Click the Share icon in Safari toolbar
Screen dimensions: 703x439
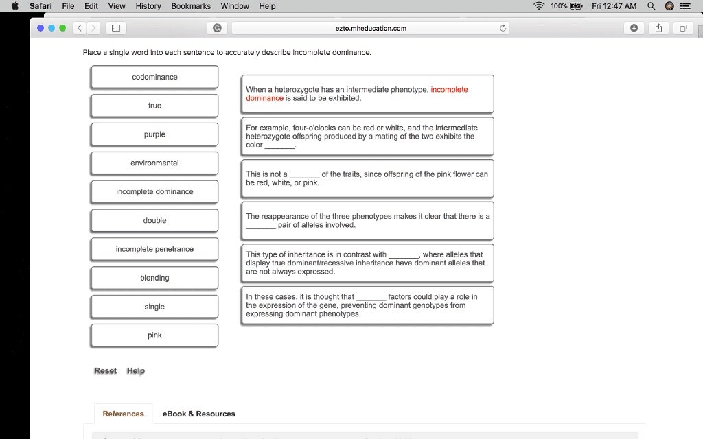click(x=658, y=28)
